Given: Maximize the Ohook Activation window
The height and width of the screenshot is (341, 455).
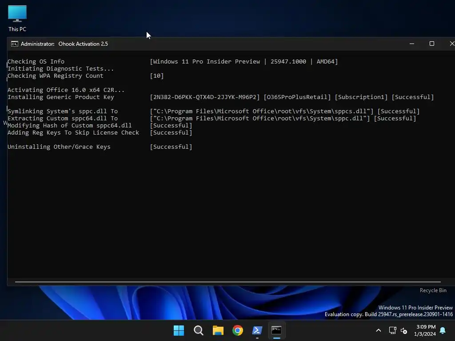Looking at the screenshot, I should [432, 44].
